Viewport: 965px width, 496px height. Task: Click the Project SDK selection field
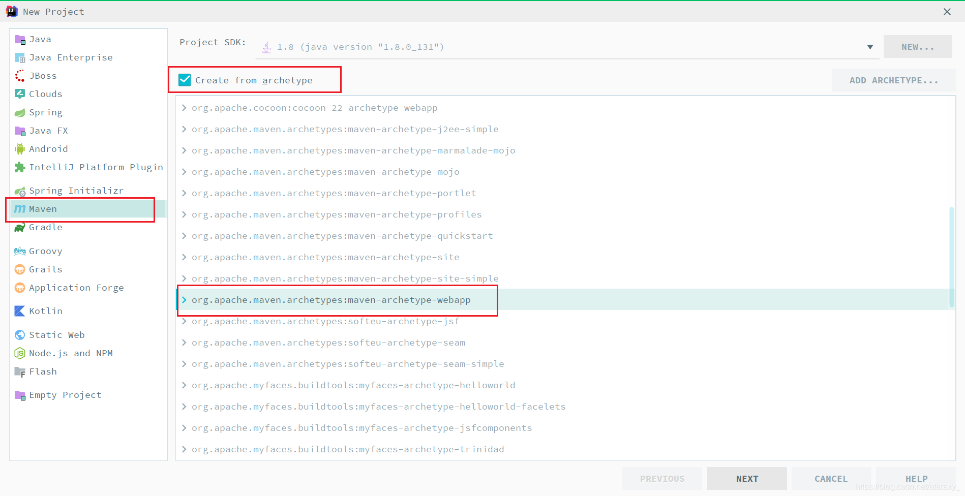pyautogui.click(x=568, y=47)
